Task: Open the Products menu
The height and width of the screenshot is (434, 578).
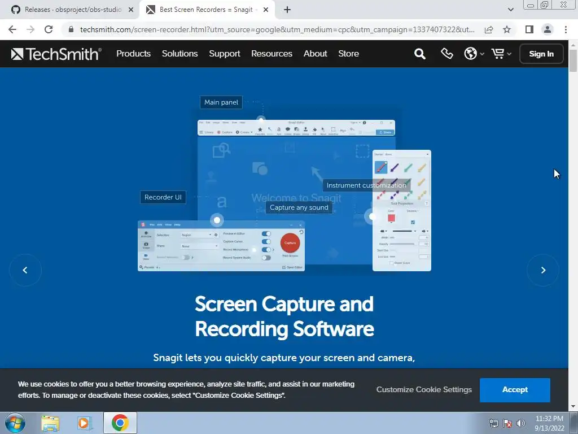Action: point(133,54)
